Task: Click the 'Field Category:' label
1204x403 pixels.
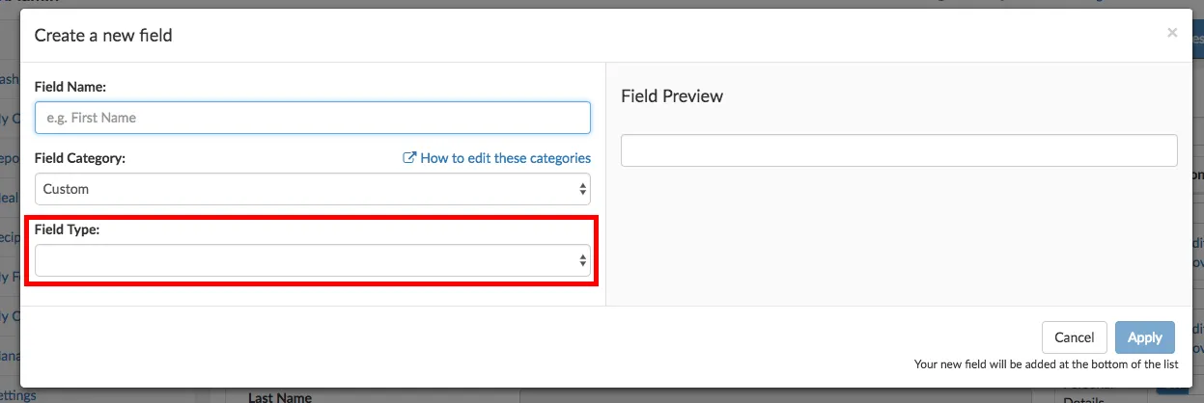Action: tap(80, 158)
